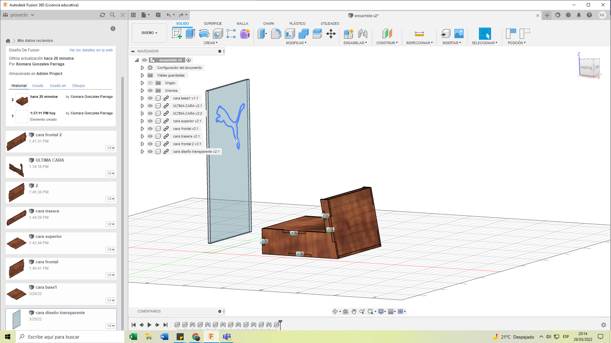The image size is (611, 343).
Task: Open the Dibujos tab link
Action: (x=79, y=86)
